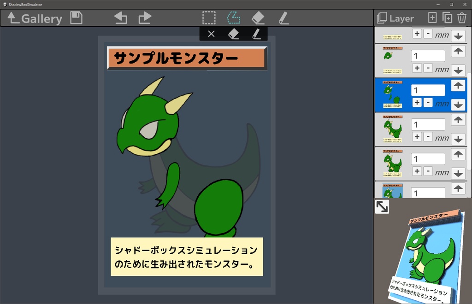Select the pen tool in the top toolbar
Screen dimensions: 472x304
283,18
